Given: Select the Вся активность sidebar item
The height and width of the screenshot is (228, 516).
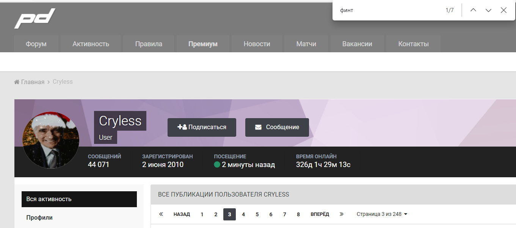Looking at the screenshot, I should click(79, 199).
